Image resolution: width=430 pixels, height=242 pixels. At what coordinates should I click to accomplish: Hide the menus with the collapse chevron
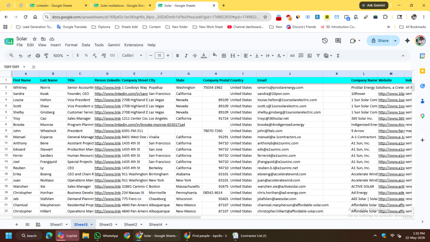point(403,56)
